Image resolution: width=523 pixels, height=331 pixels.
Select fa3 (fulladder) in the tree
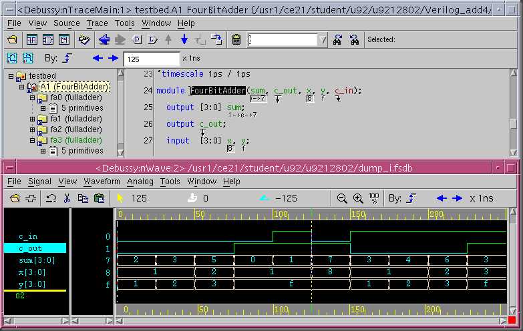[76, 140]
